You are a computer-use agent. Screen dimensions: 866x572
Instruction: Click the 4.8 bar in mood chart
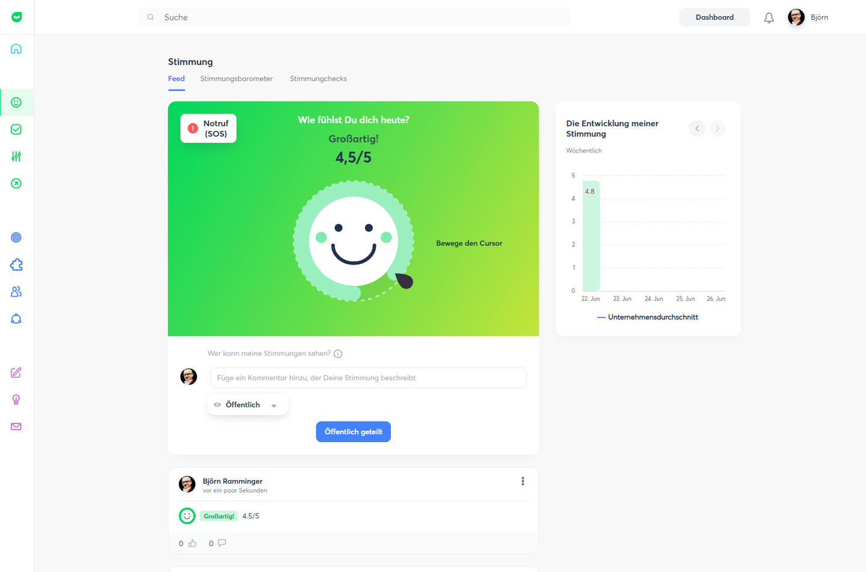tap(591, 236)
